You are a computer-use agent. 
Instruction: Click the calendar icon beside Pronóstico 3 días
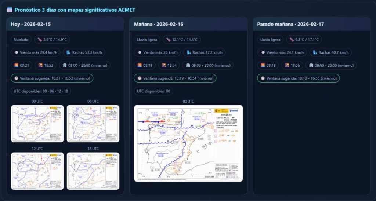point(10,10)
